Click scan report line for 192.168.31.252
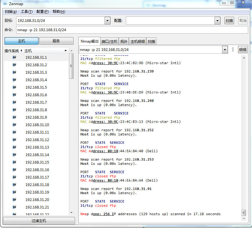 tap(117, 130)
